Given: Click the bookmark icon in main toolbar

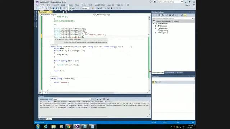Looking at the screenshot, I should (111, 8).
